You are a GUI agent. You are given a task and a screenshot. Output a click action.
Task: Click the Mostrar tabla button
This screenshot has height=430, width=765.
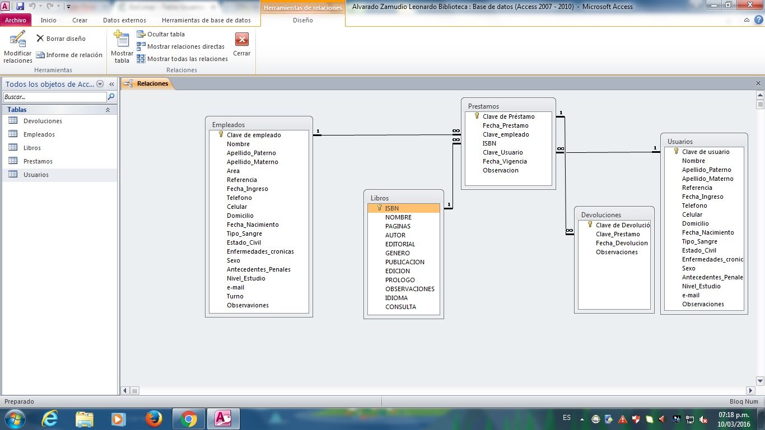122,47
